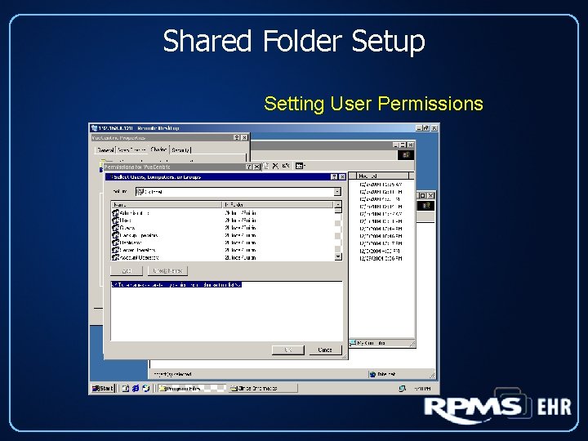Viewport: 588px width, 441px height.
Task: Open the Security tab
Action: click(180, 150)
